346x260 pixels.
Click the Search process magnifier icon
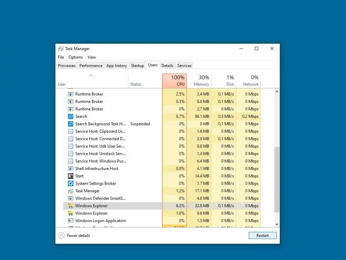coord(70,116)
